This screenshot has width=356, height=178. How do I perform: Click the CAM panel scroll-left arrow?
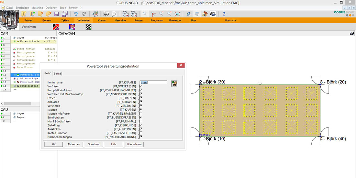click(x=2, y=104)
